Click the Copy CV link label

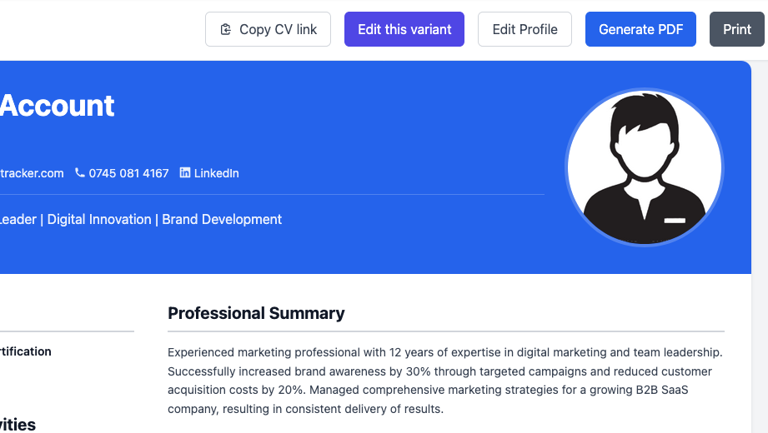278,29
